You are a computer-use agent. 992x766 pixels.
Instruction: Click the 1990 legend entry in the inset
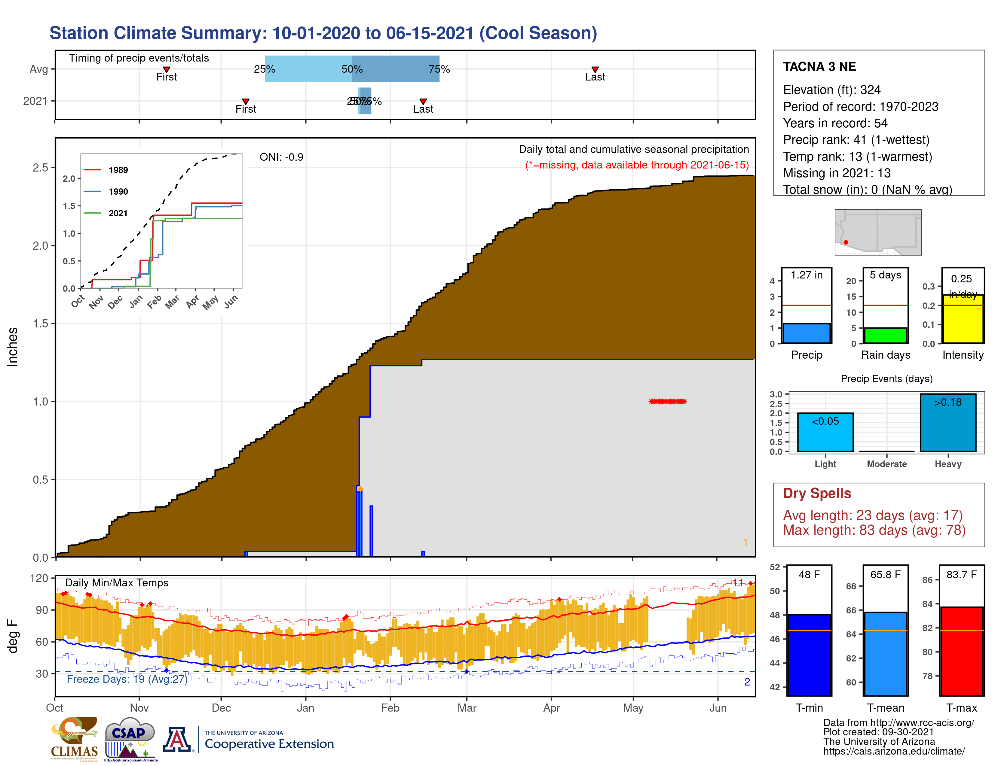click(106, 192)
